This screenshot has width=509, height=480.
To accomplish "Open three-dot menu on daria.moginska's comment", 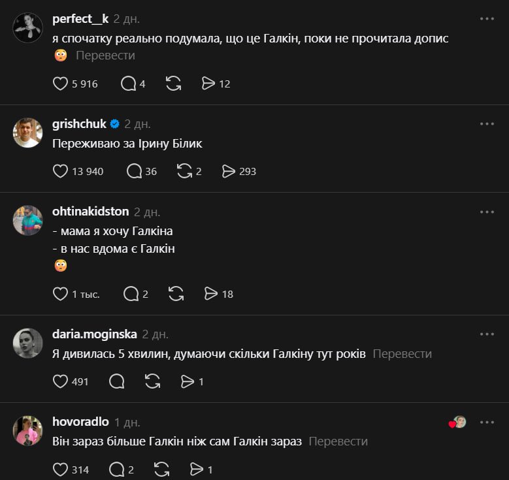I will pos(487,334).
